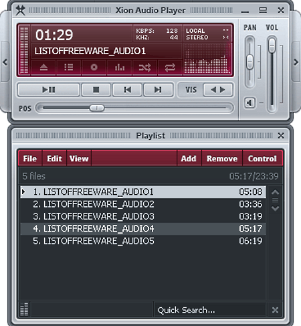Screen dimensions: 301x326
Task: Clear the quick search with X
Action: (x=275, y=310)
